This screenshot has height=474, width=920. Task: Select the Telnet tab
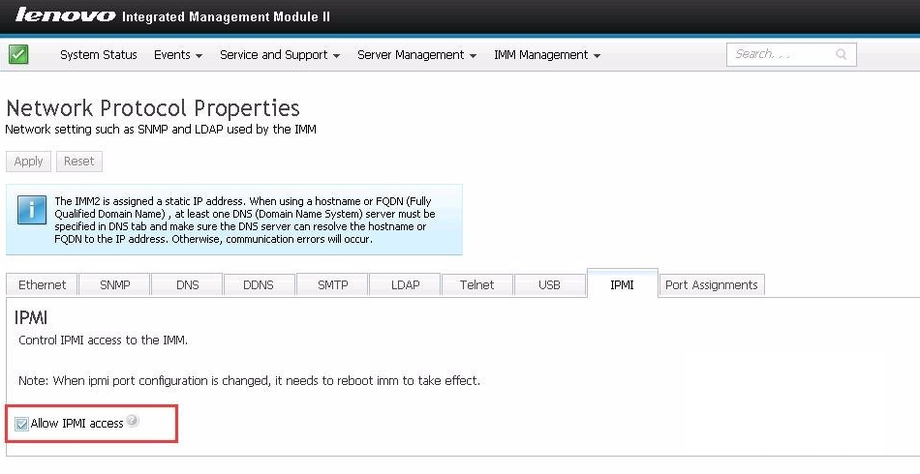(477, 284)
